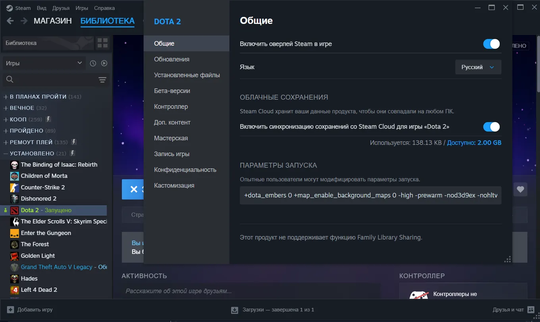Click the blue X stop button
The height and width of the screenshot is (322, 540).
pyautogui.click(x=133, y=189)
